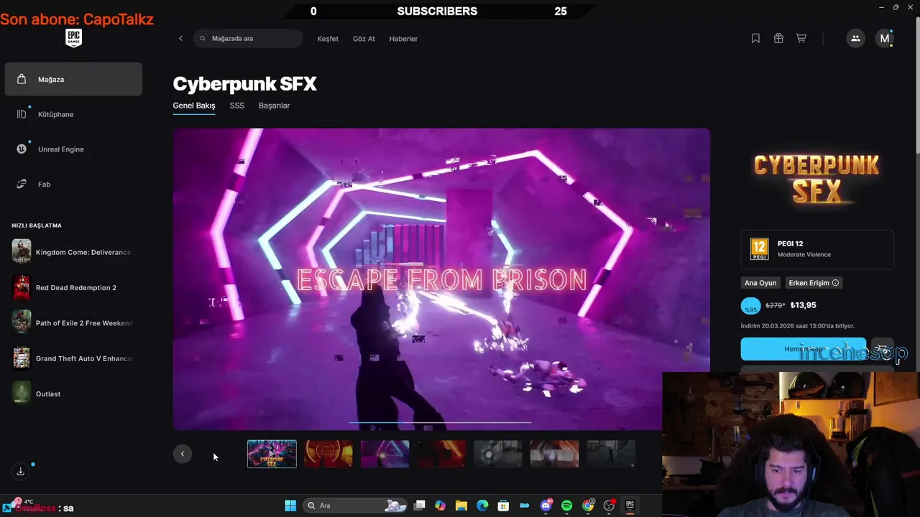Launch Red Dead Redemption 2 quick launch
This screenshot has height=517, width=920.
click(x=72, y=288)
